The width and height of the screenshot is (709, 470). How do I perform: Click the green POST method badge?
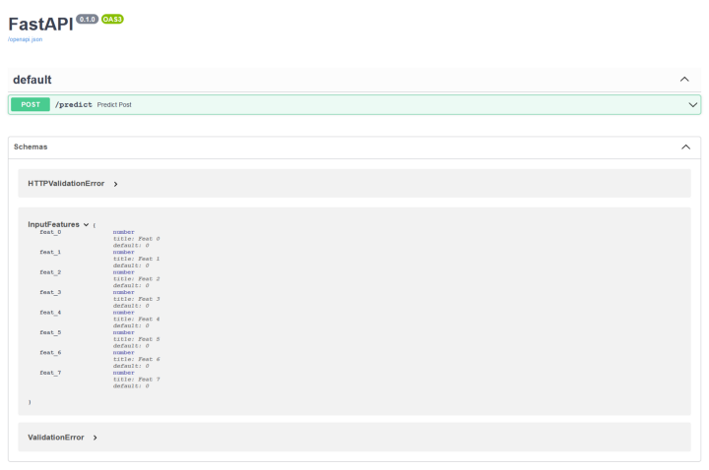(31, 105)
